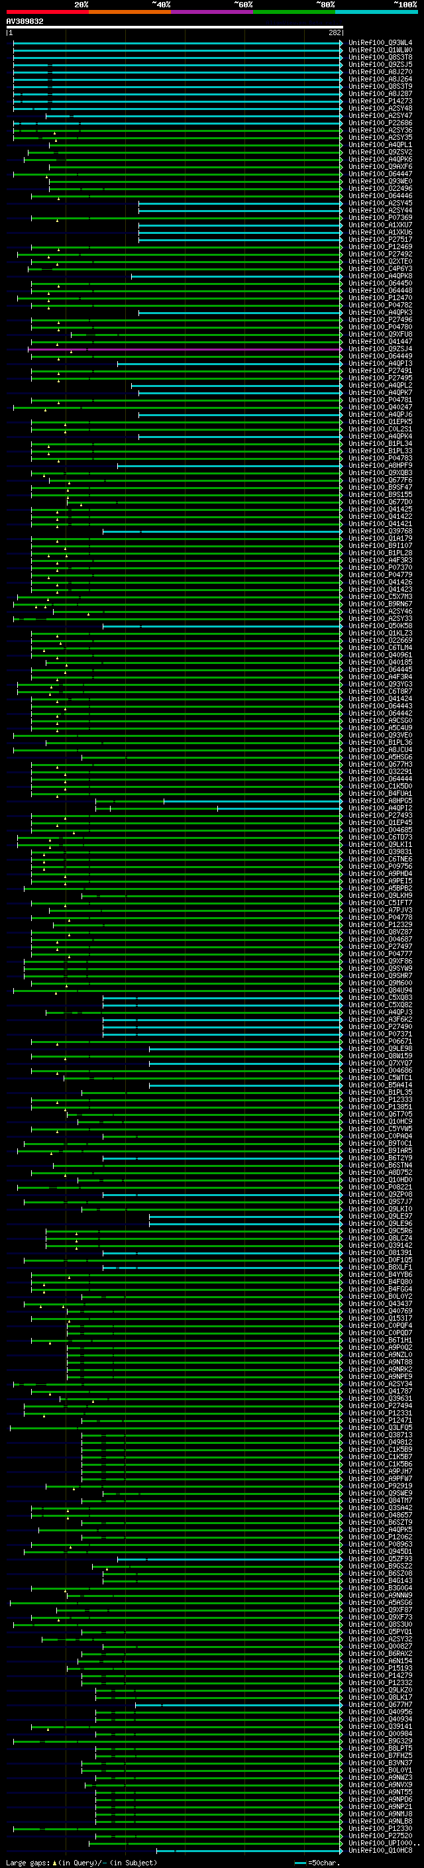
Task: Click the UniRef100_Q5PYQ1 label
Action: click(x=380, y=1631)
